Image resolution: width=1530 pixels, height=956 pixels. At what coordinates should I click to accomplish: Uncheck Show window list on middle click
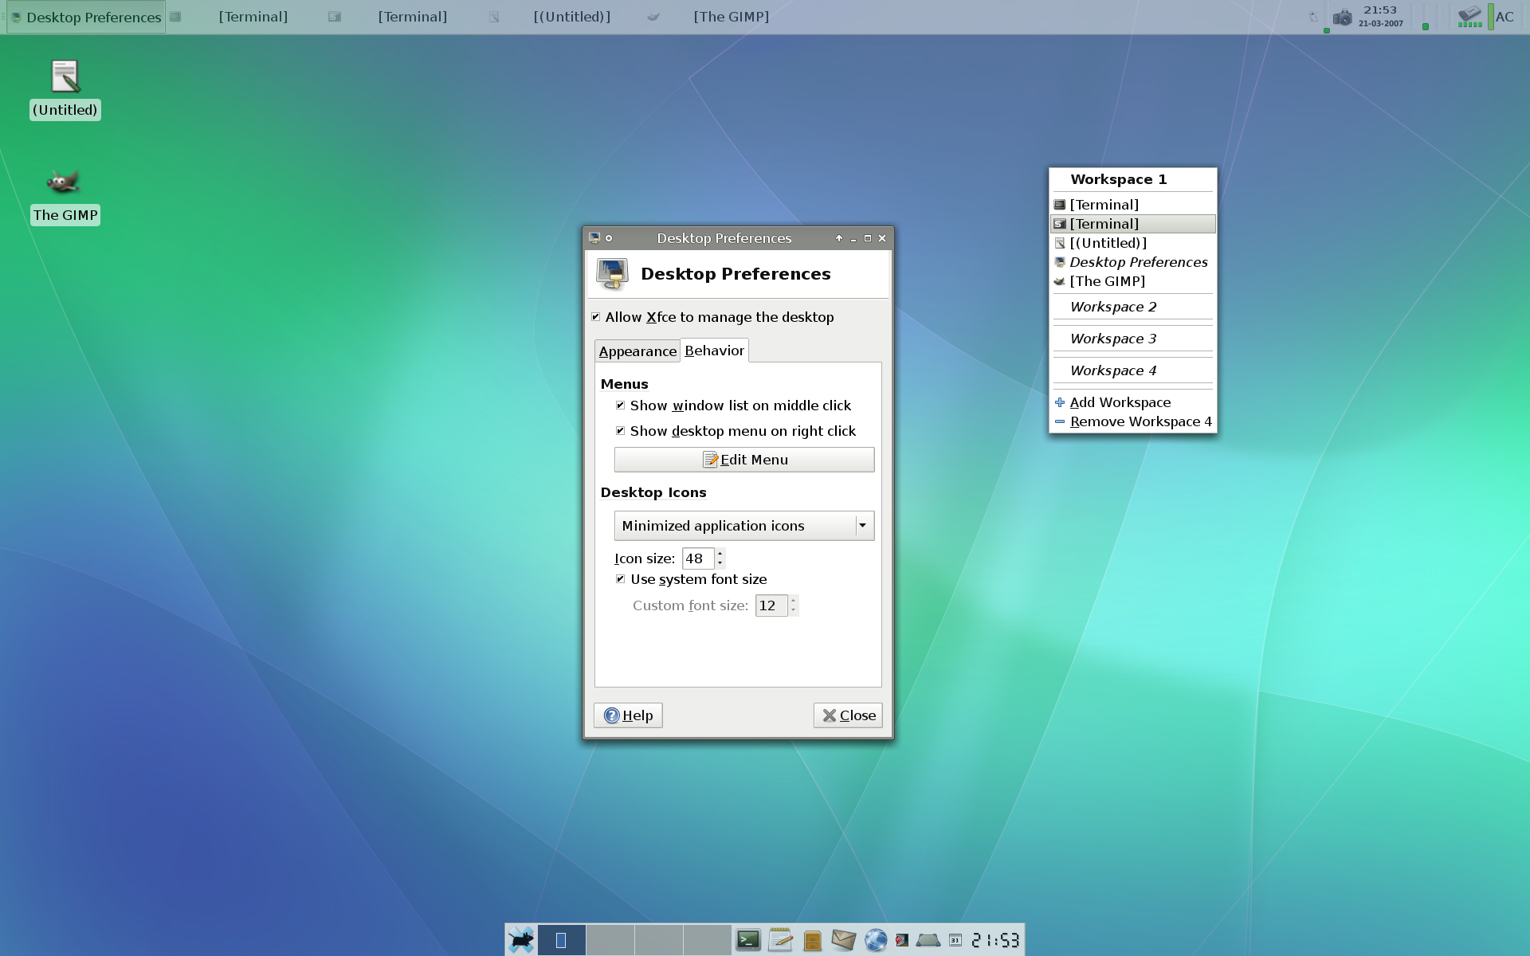(621, 406)
